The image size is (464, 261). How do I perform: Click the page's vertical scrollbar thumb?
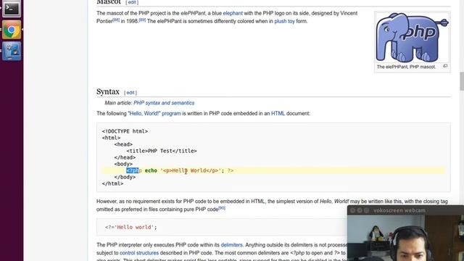(462, 81)
